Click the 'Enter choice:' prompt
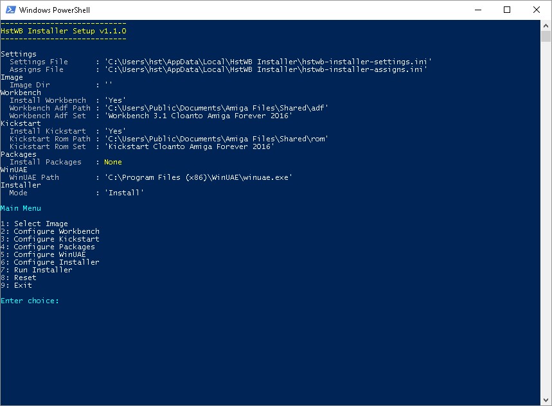This screenshot has width=552, height=406. [x=30, y=301]
